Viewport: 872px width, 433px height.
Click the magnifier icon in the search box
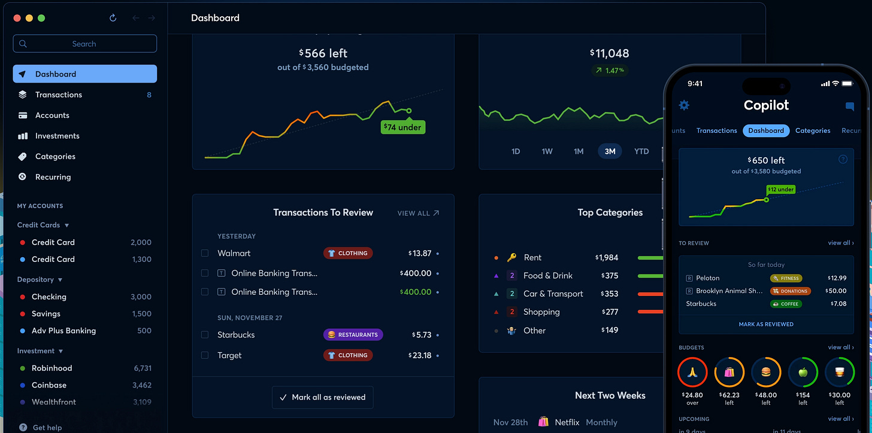pyautogui.click(x=23, y=44)
